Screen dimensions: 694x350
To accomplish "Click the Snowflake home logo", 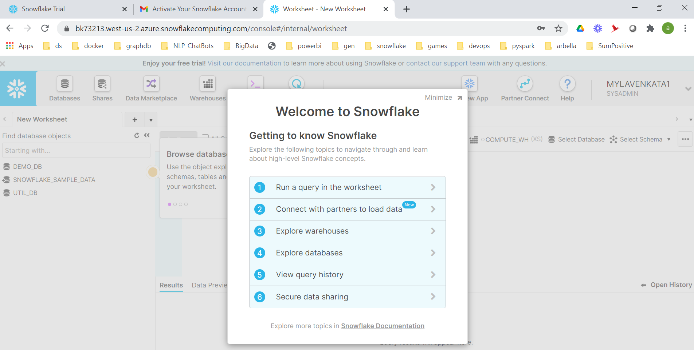I will click(x=18, y=88).
